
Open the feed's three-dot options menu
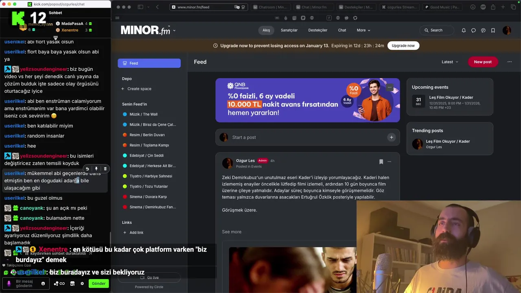pos(509,62)
